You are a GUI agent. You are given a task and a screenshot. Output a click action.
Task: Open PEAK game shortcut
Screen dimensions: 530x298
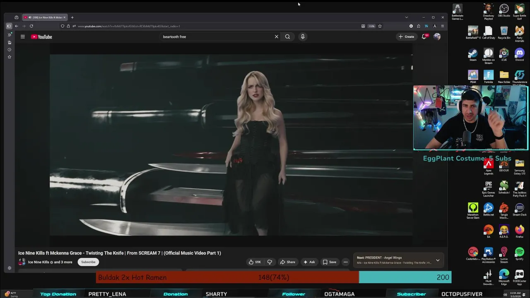coord(473,77)
